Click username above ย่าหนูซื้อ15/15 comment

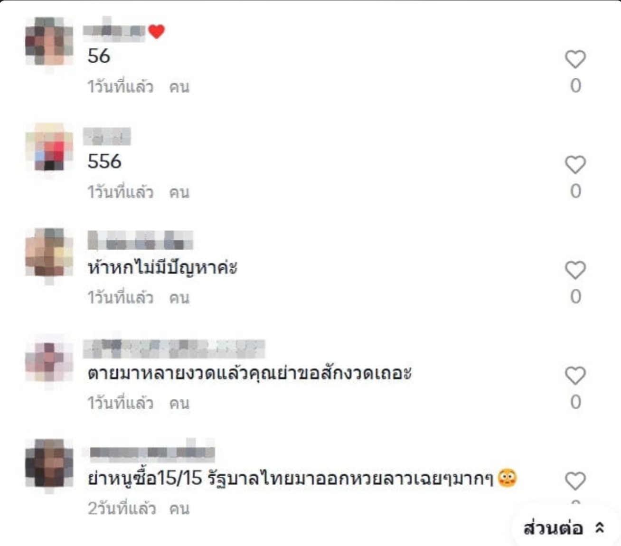click(x=152, y=453)
